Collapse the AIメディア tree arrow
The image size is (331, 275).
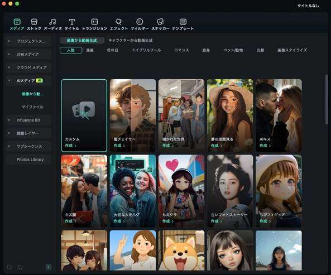pos(9,80)
